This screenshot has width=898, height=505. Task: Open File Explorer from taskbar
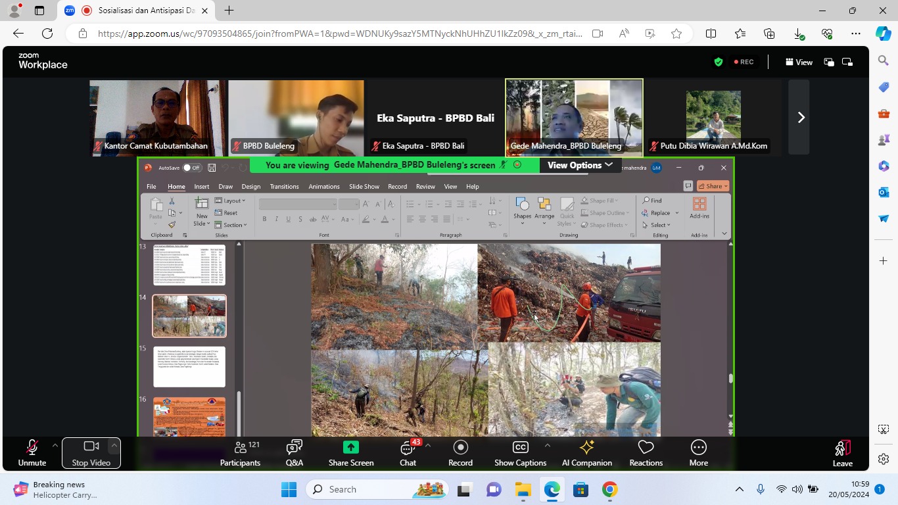523,489
